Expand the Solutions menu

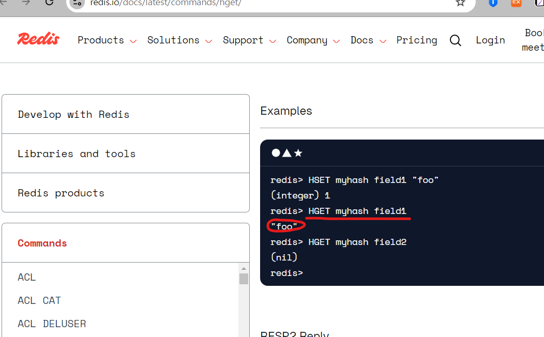(179, 40)
